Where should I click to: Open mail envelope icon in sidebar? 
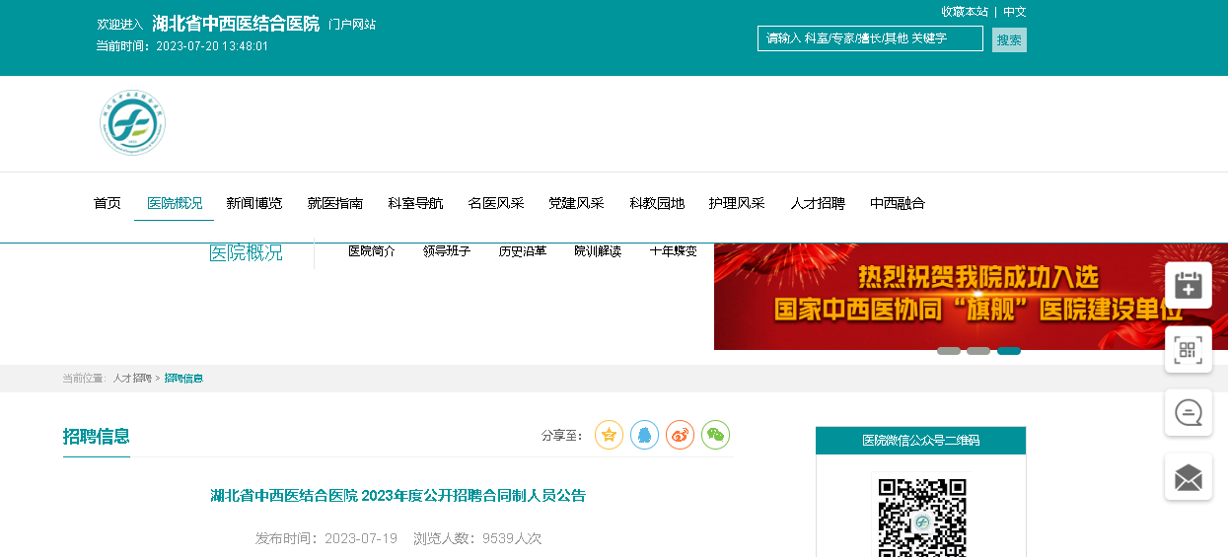1188,477
